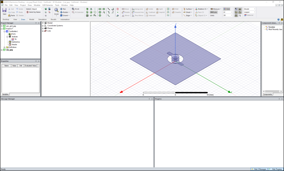Open the Measure dropdown
284x171 pixels.
pyautogui.click(x=216, y=9)
